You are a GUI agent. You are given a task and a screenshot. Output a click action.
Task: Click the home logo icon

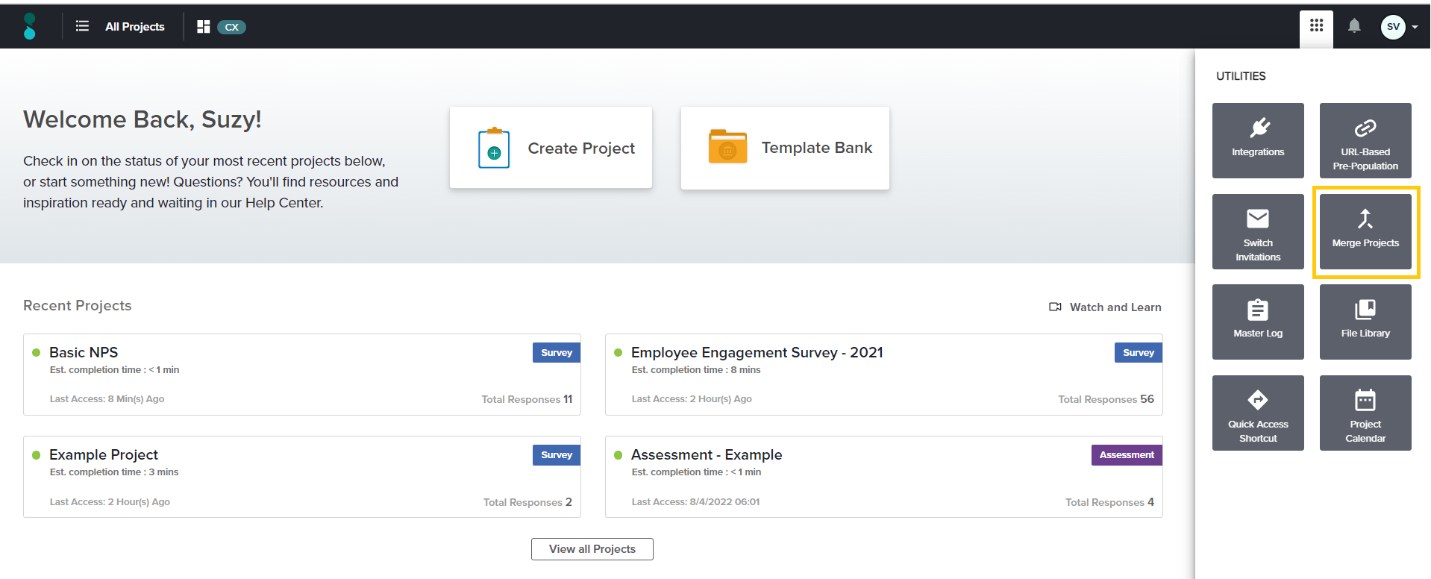click(30, 27)
